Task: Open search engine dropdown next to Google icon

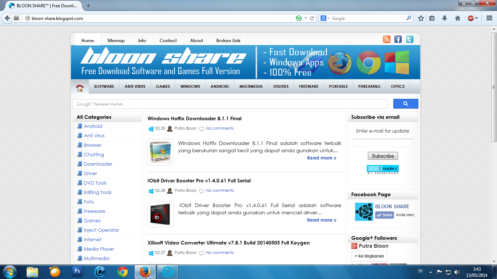Action: click(x=329, y=18)
